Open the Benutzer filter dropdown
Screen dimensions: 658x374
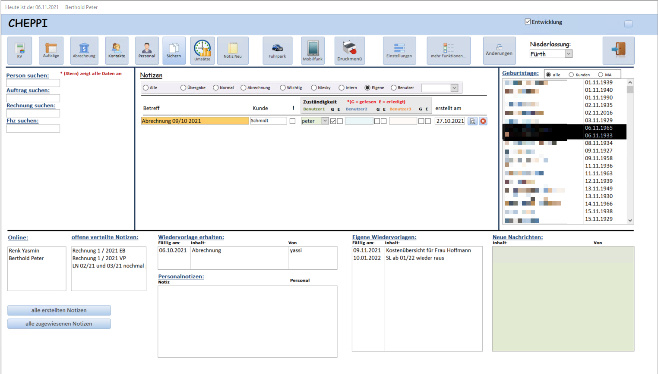tap(454, 88)
